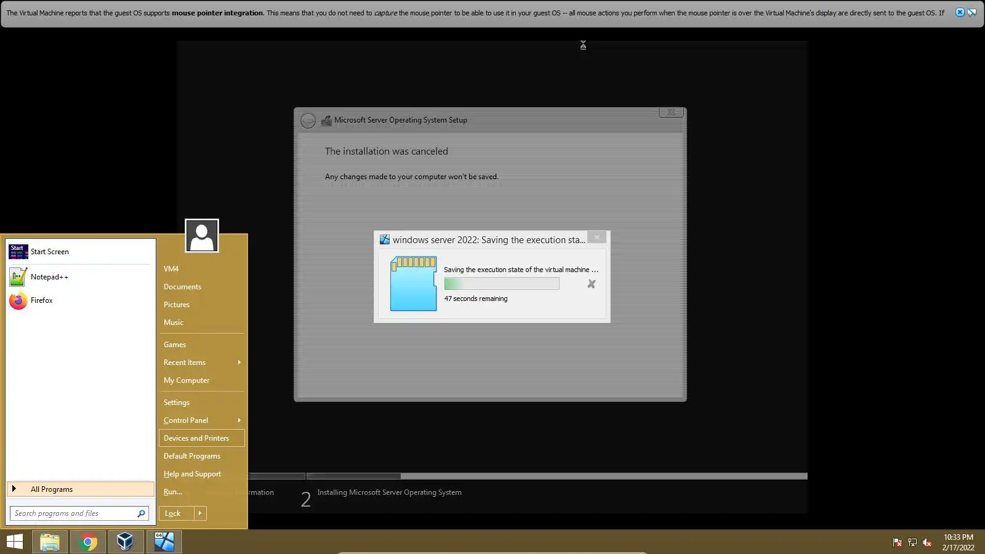Open Default Programs
Screen dimensions: 985x554
202,456
